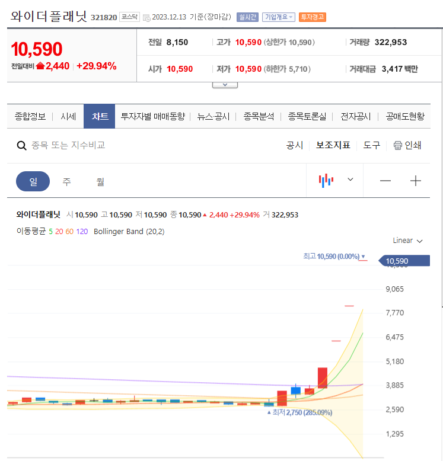Open the Linear scale dropdown
Screen dimensions: 443x461
407,241
